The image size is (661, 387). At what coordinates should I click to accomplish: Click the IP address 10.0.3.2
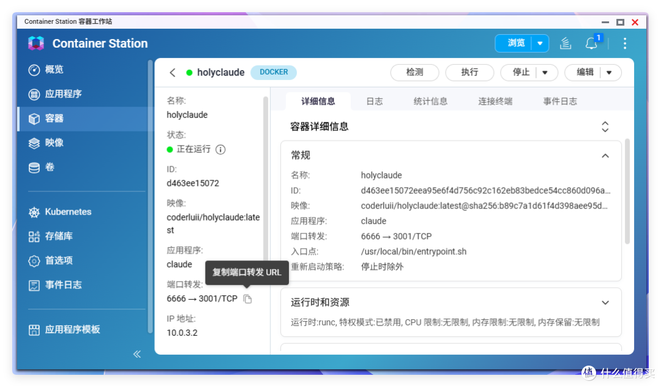(x=182, y=333)
